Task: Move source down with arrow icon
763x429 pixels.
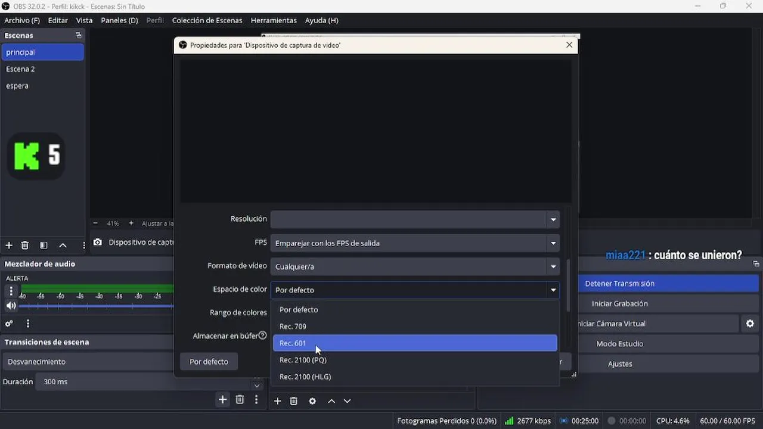Action: click(x=347, y=401)
